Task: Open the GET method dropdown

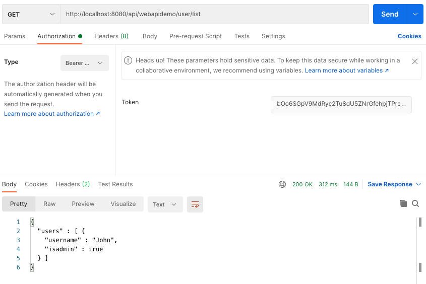Action: click(x=31, y=14)
